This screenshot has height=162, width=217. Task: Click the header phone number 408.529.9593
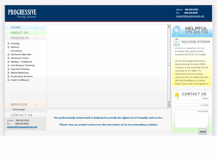click(191, 10)
